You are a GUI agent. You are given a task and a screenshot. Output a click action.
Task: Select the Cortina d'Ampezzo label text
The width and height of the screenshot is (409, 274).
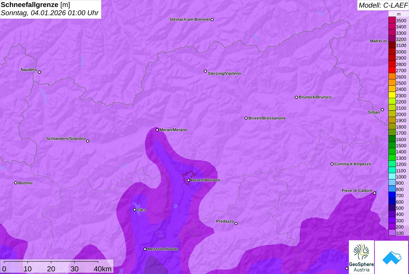click(353, 164)
